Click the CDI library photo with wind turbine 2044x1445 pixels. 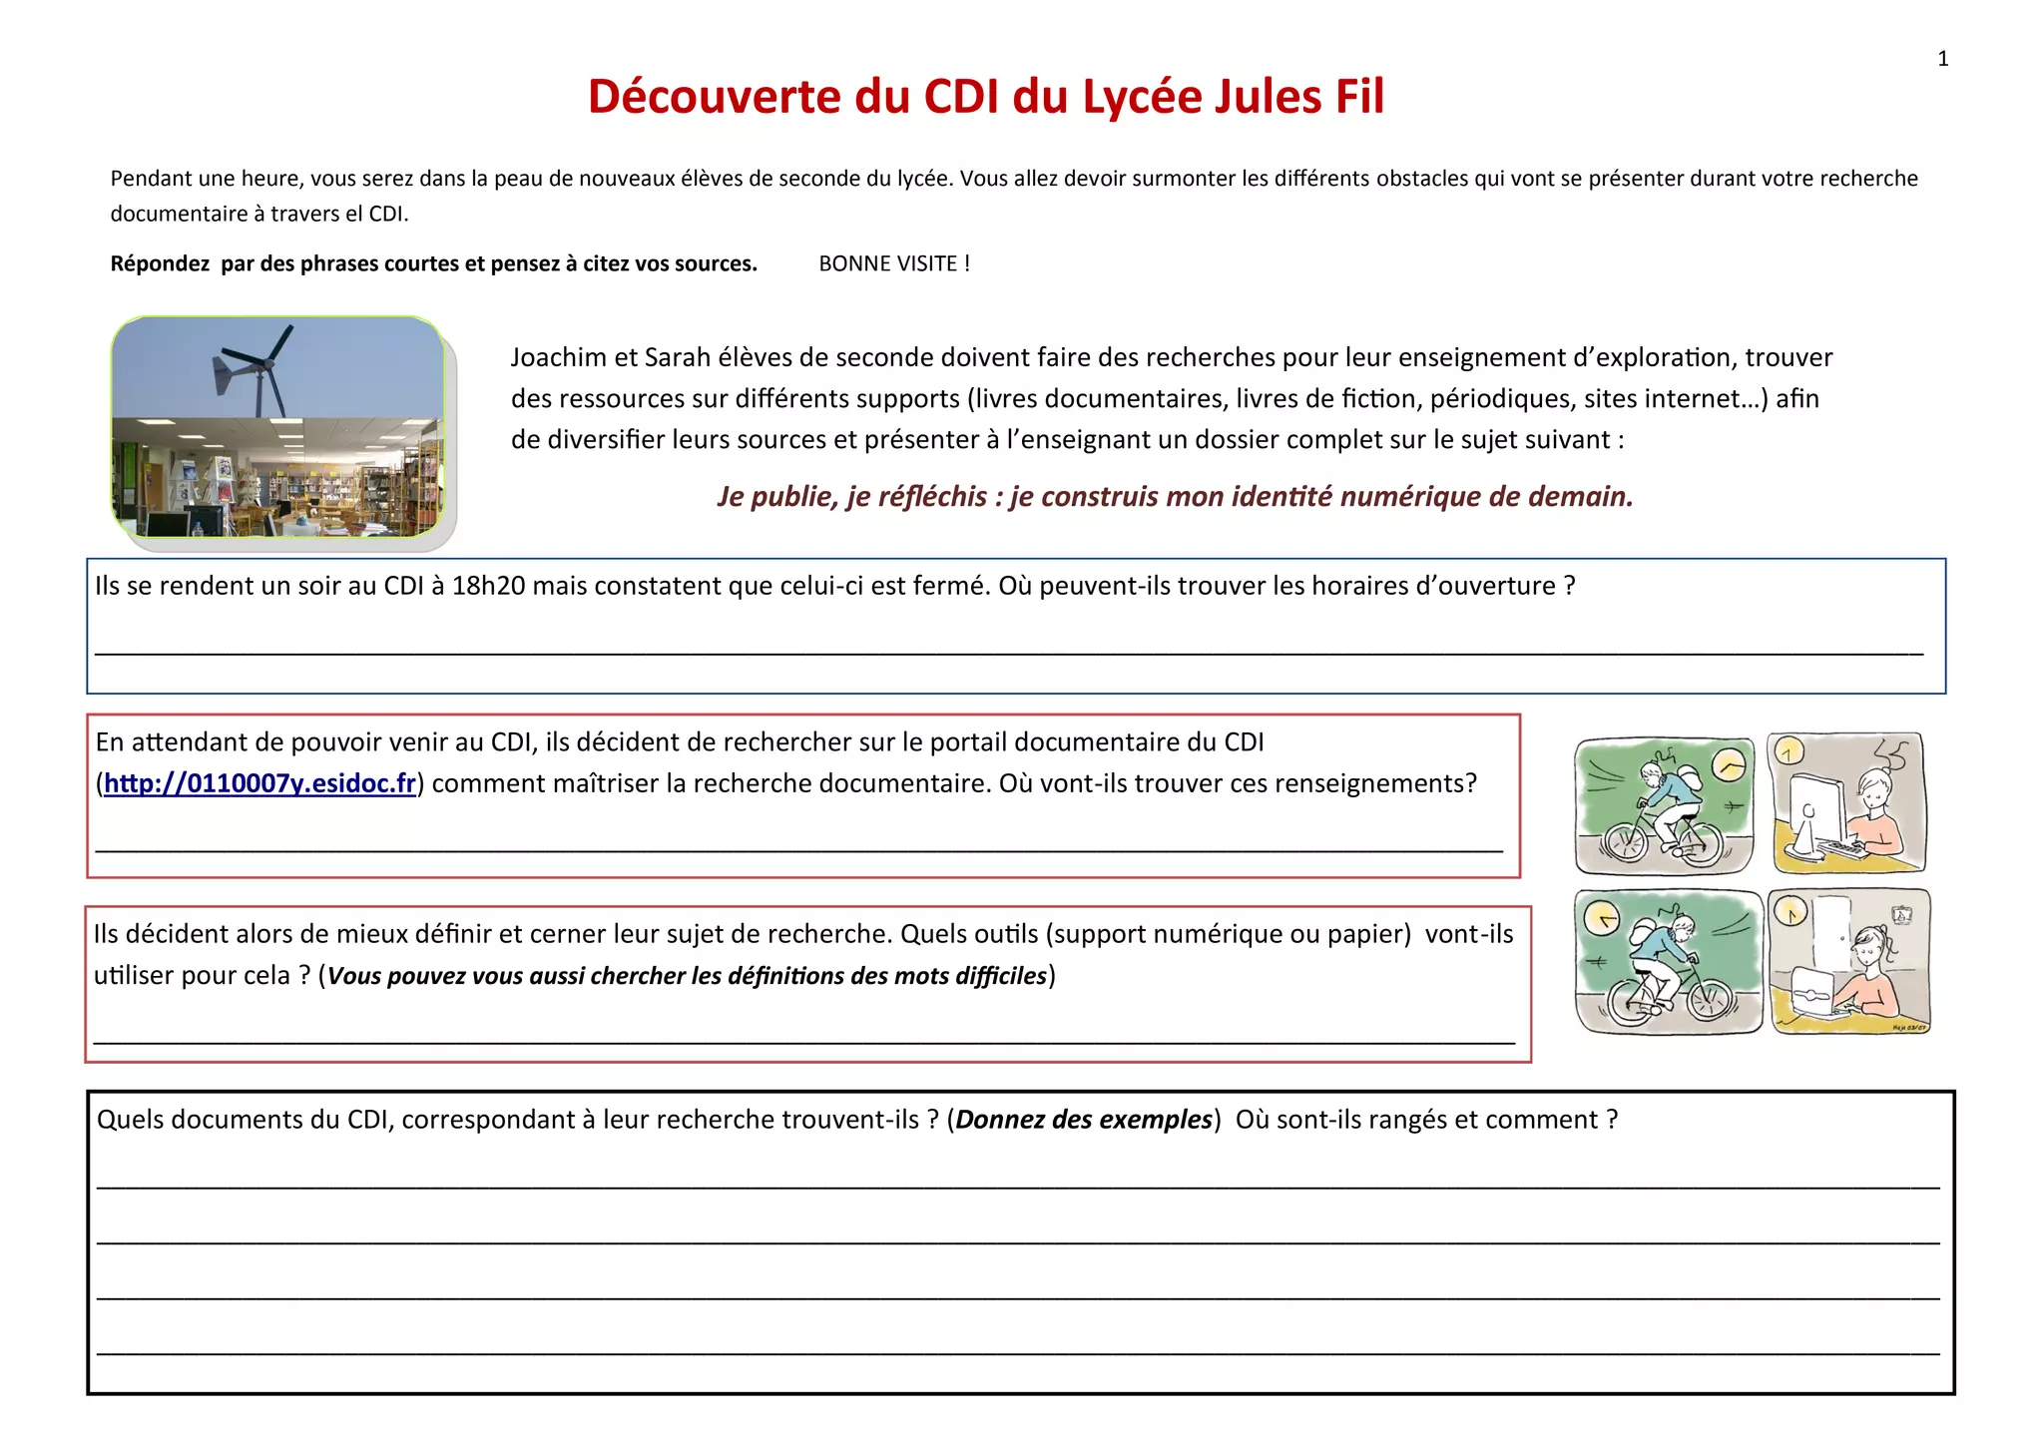[277, 428]
